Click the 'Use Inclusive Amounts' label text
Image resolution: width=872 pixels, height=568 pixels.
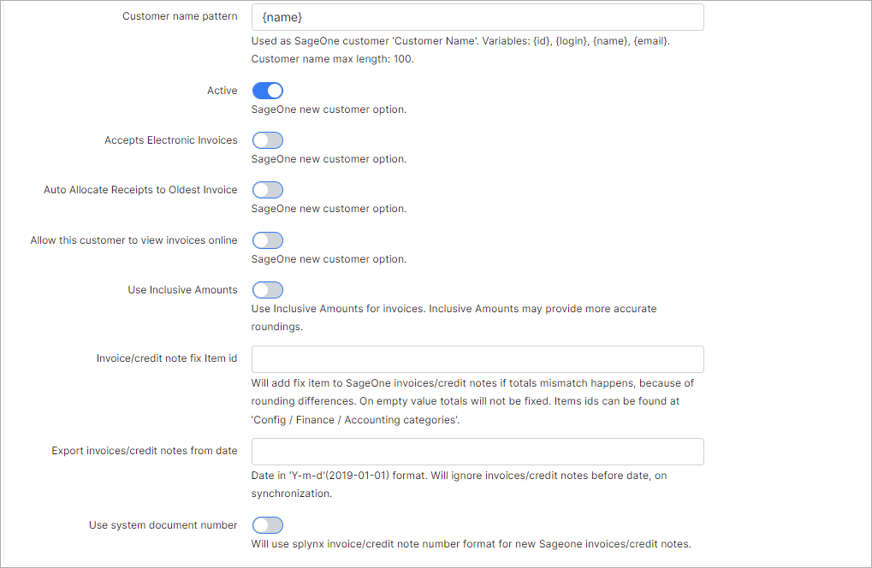pyautogui.click(x=182, y=290)
